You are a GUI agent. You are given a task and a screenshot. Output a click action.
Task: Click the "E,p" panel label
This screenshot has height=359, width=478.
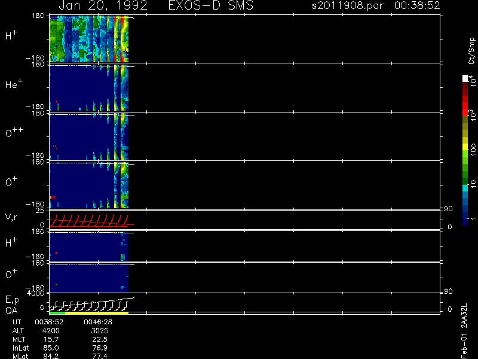click(x=12, y=300)
